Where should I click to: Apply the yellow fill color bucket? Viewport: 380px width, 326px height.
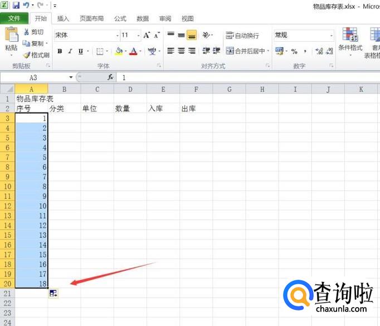(x=119, y=51)
